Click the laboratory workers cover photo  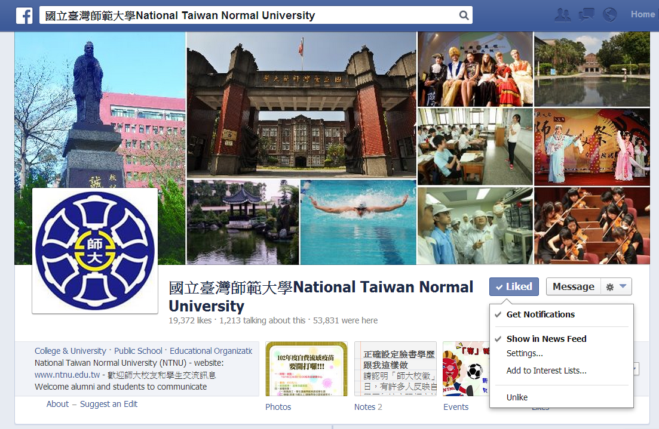(475, 226)
